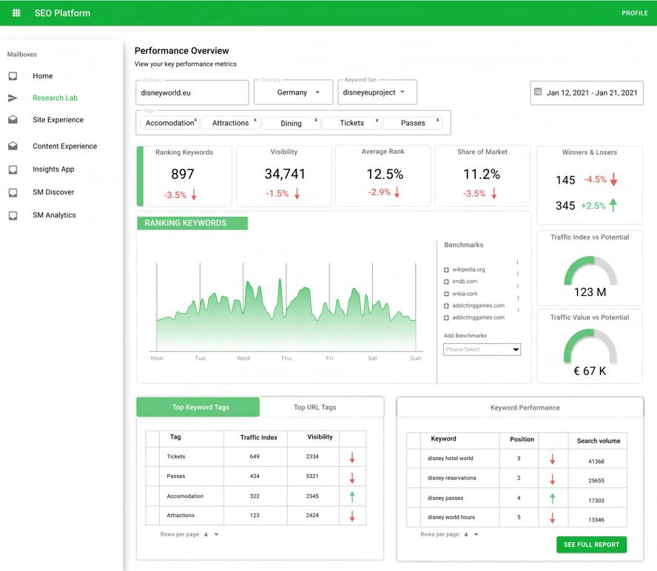Screen dimensions: 657x571
Task: Click red down arrow under Share of Market
Action: (x=494, y=193)
